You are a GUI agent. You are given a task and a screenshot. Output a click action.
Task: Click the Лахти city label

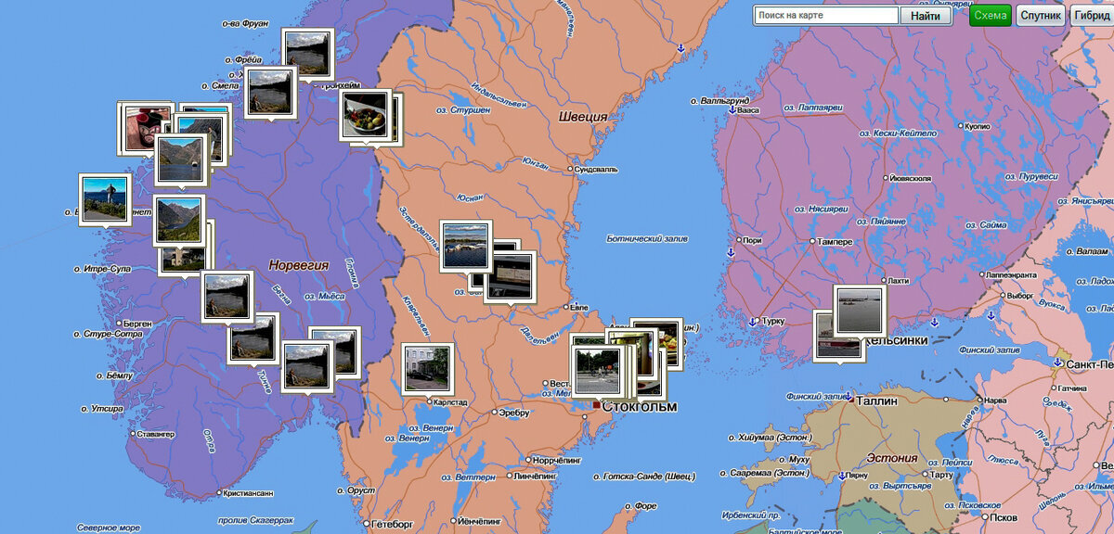898,280
